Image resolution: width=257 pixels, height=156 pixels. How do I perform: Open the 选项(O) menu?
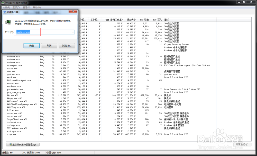pos(16,7)
